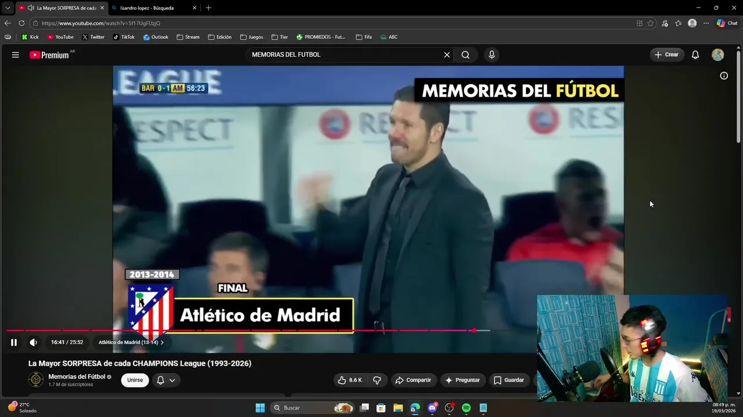Expand the Juegos bookmarks folder
743x417 pixels.
[251, 37]
